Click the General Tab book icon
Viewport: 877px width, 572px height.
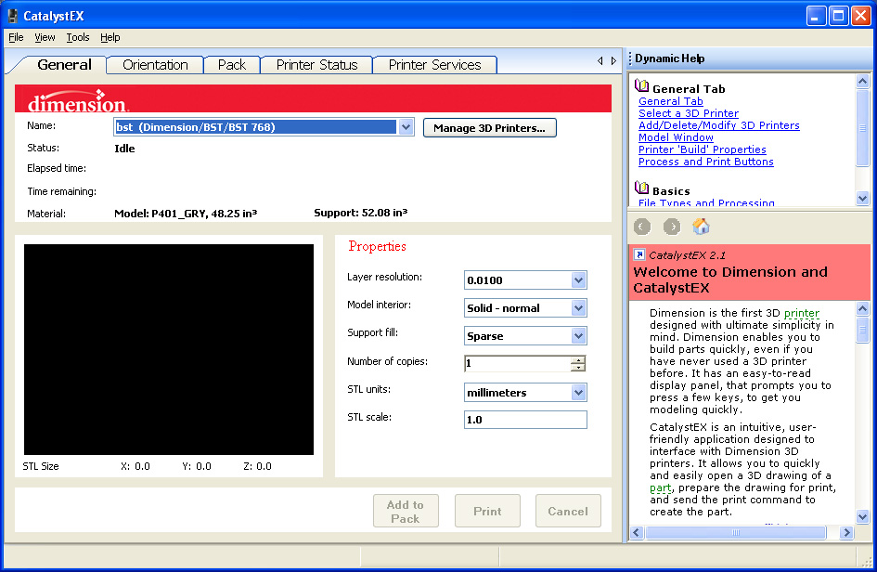tap(641, 86)
